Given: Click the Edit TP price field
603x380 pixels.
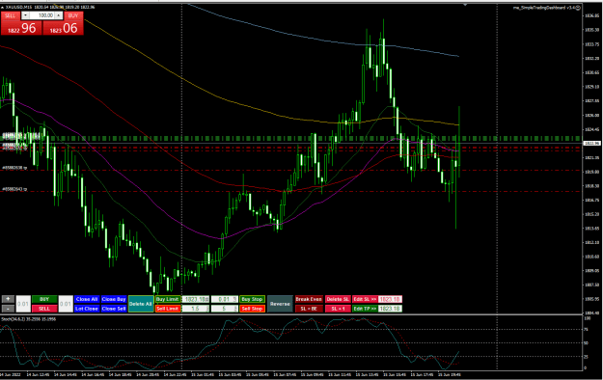Looking at the screenshot, I should (390, 309).
